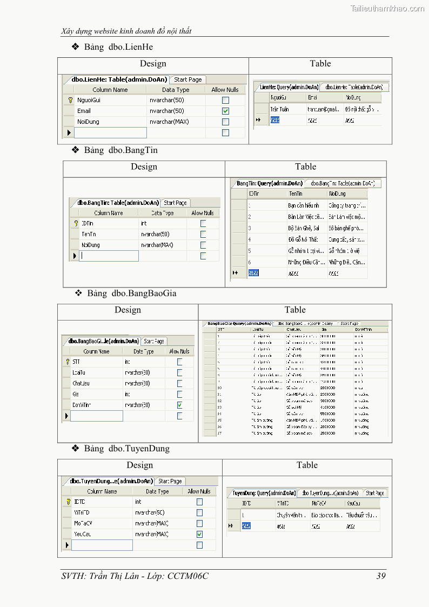Click the new-row arrow in the LienHe design grid

[x=69, y=132]
